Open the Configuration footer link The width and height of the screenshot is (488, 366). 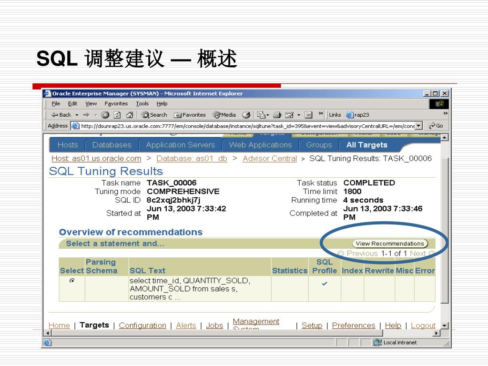coord(142,325)
